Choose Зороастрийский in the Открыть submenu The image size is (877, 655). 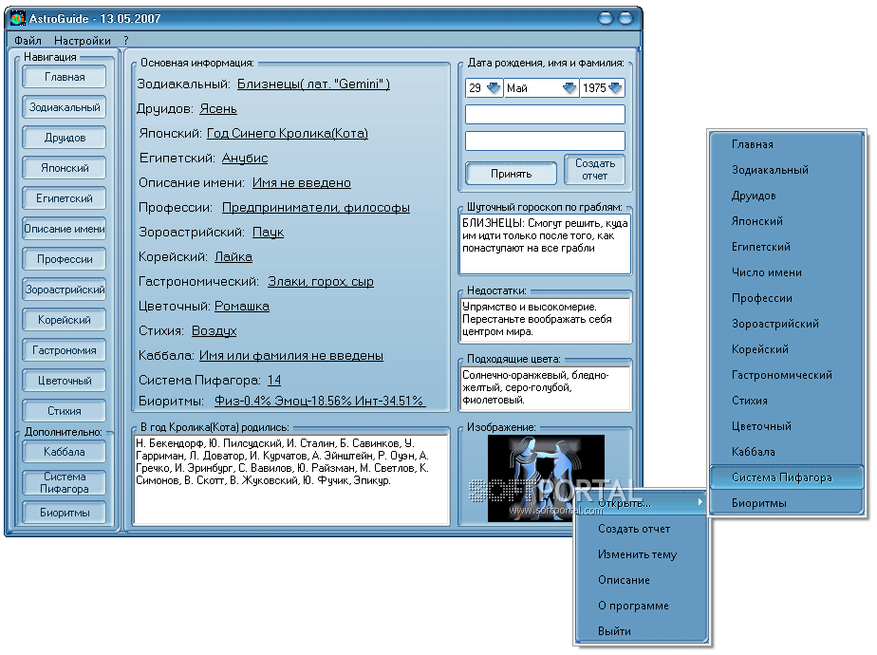[x=787, y=324]
